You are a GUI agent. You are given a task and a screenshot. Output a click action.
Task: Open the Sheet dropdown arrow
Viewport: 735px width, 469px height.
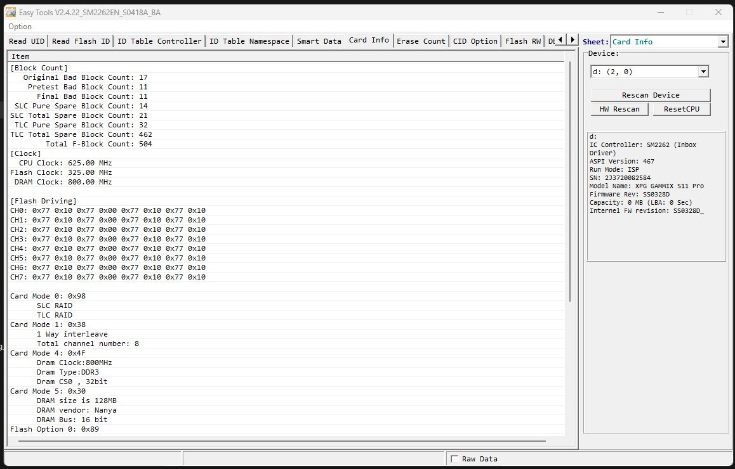pyautogui.click(x=722, y=41)
